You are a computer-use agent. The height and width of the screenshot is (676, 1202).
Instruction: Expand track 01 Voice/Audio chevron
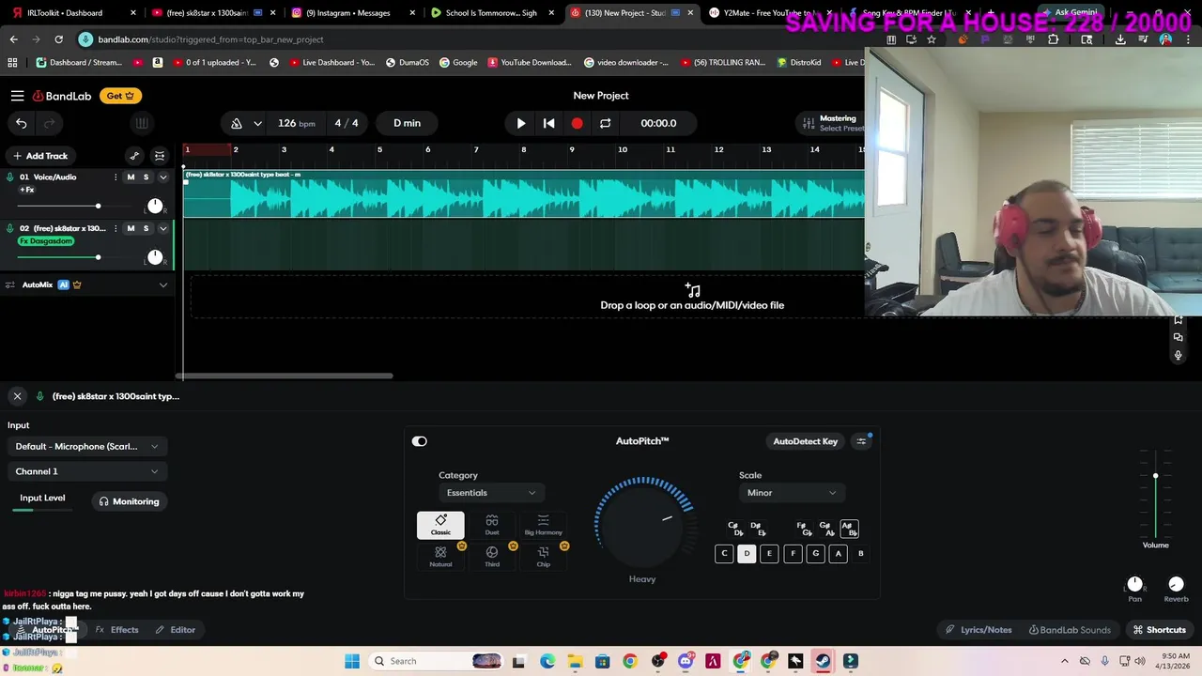pyautogui.click(x=162, y=177)
